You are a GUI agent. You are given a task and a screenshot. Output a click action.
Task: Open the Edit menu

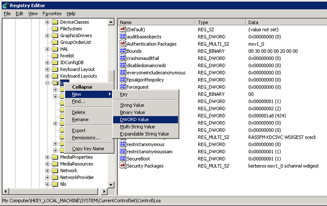click(20, 14)
